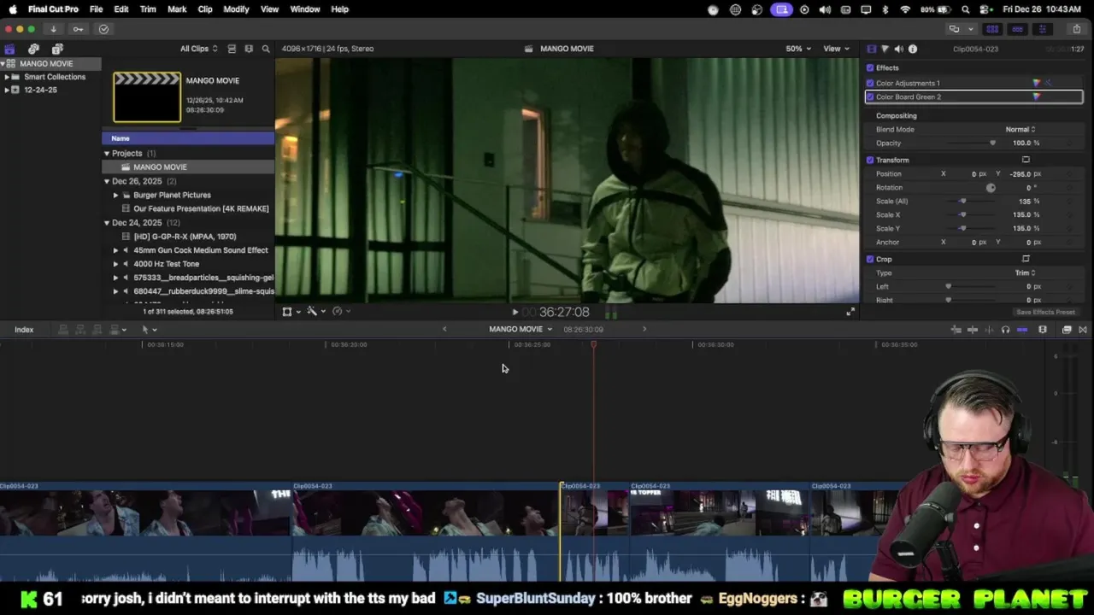Collapse the Dec 24, 2025 group
Screen dimensions: 1094x615
click(107, 223)
